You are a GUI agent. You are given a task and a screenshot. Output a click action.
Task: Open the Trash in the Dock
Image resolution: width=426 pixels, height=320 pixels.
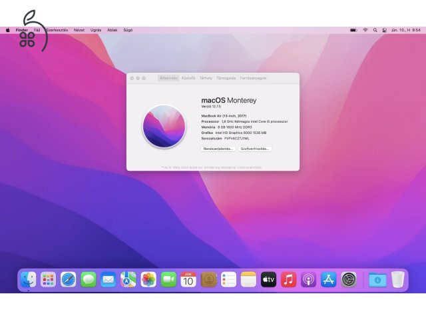pos(398,279)
